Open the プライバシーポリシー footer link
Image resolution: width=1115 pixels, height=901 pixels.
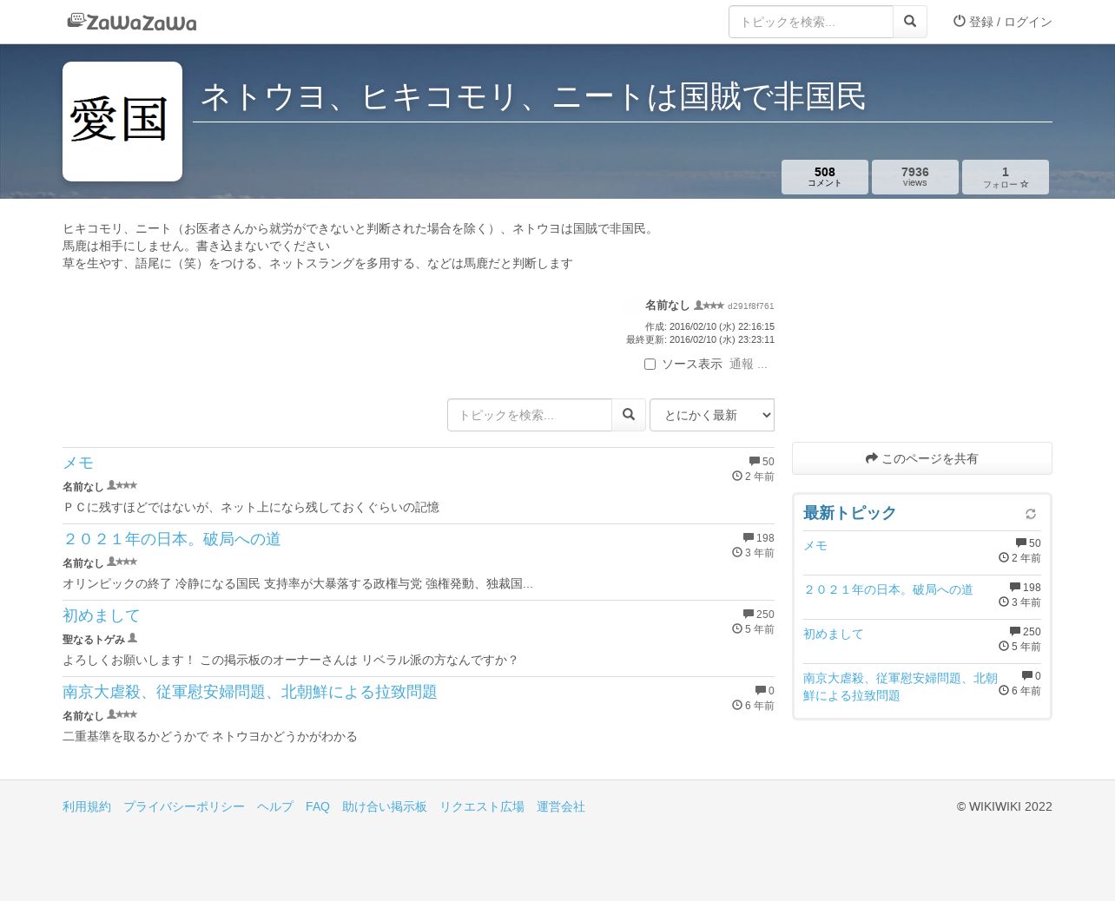click(x=183, y=806)
